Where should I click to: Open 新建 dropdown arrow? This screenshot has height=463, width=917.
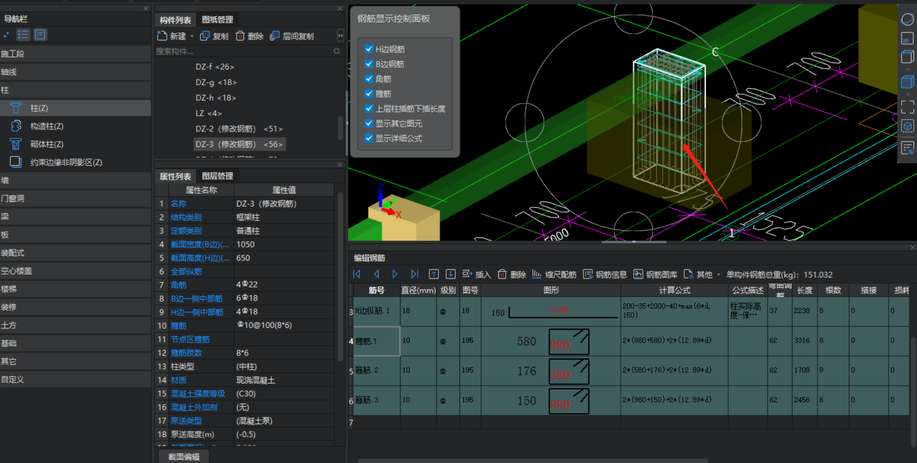[x=192, y=37]
